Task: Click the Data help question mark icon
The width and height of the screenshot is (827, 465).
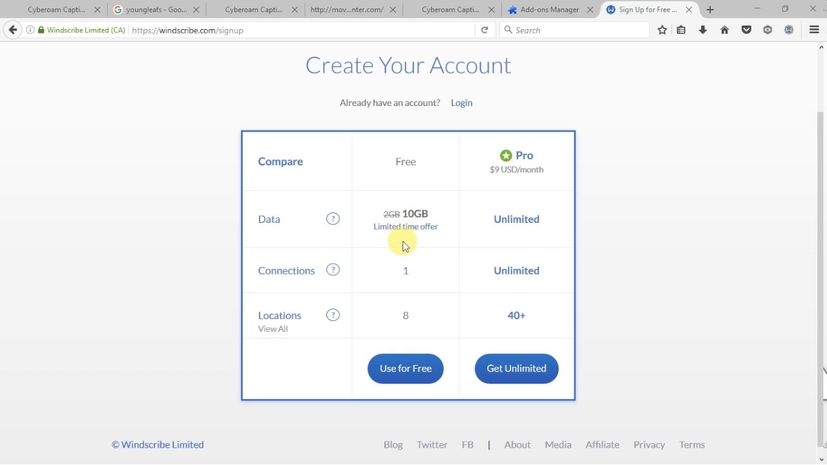Action: [333, 219]
